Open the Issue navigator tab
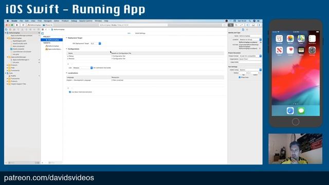329x185 pixels. tap(22, 30)
